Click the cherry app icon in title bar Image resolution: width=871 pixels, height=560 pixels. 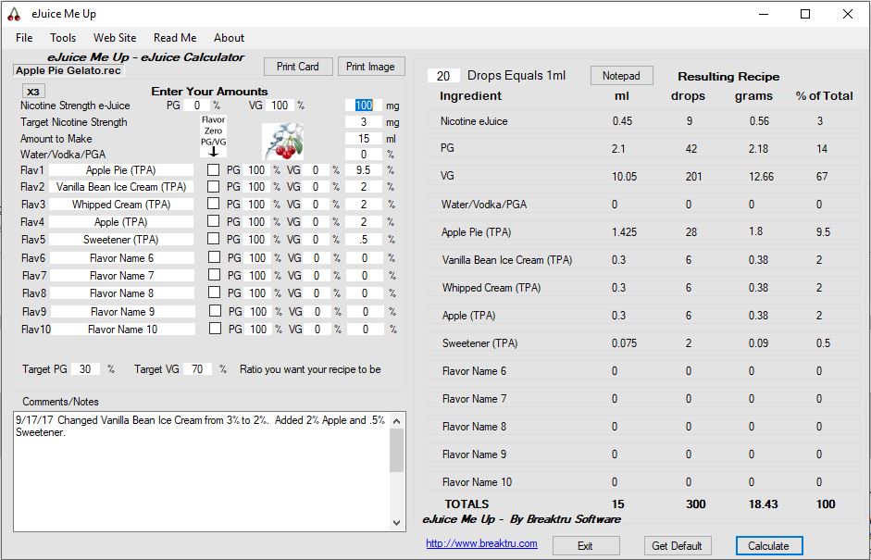[14, 14]
